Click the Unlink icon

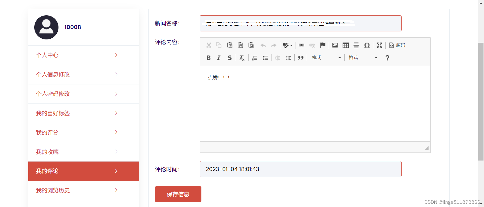click(312, 45)
